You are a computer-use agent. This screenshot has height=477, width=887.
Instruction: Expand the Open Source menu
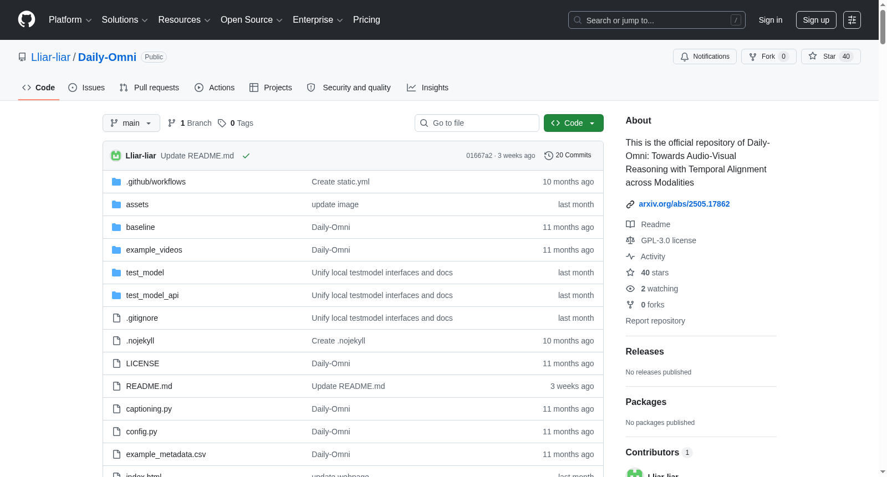click(x=252, y=20)
